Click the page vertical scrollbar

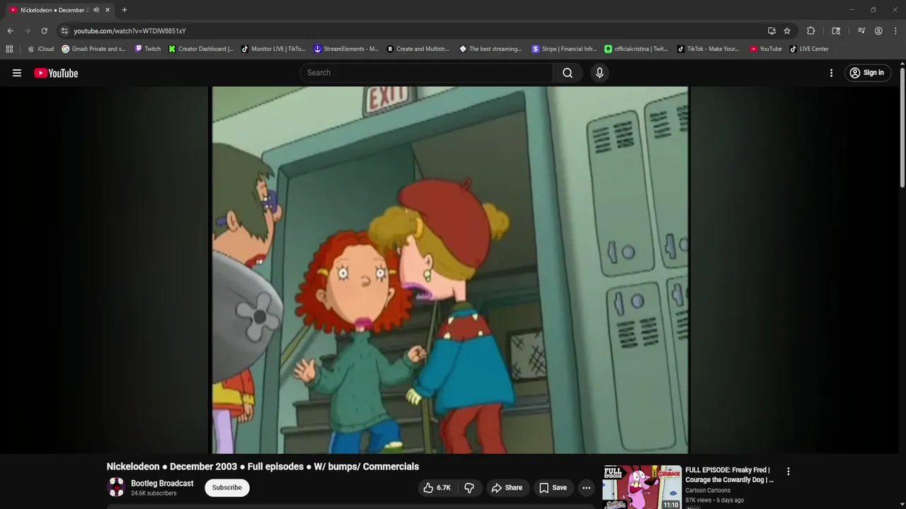[902, 127]
